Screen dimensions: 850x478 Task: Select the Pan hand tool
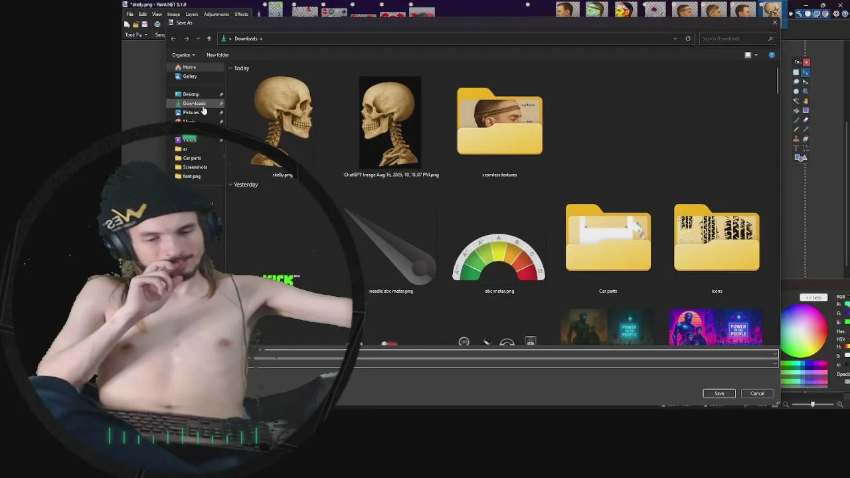pyautogui.click(x=806, y=101)
